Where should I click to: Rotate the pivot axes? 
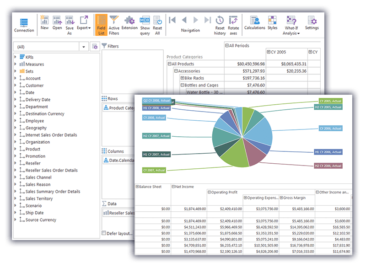(233, 25)
